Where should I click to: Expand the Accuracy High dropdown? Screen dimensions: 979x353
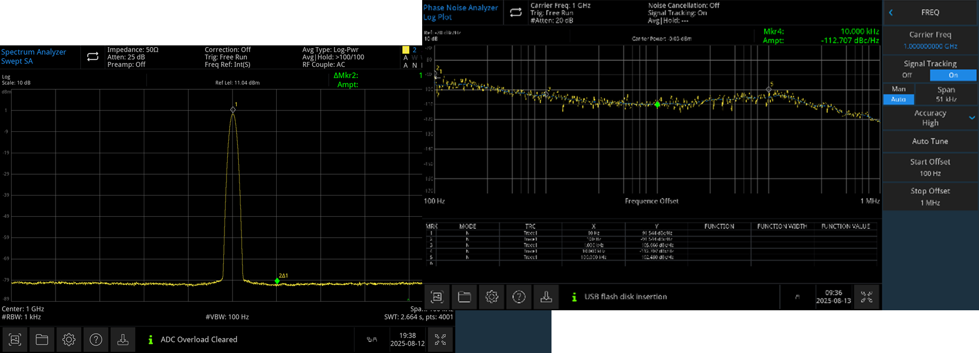[x=972, y=118]
